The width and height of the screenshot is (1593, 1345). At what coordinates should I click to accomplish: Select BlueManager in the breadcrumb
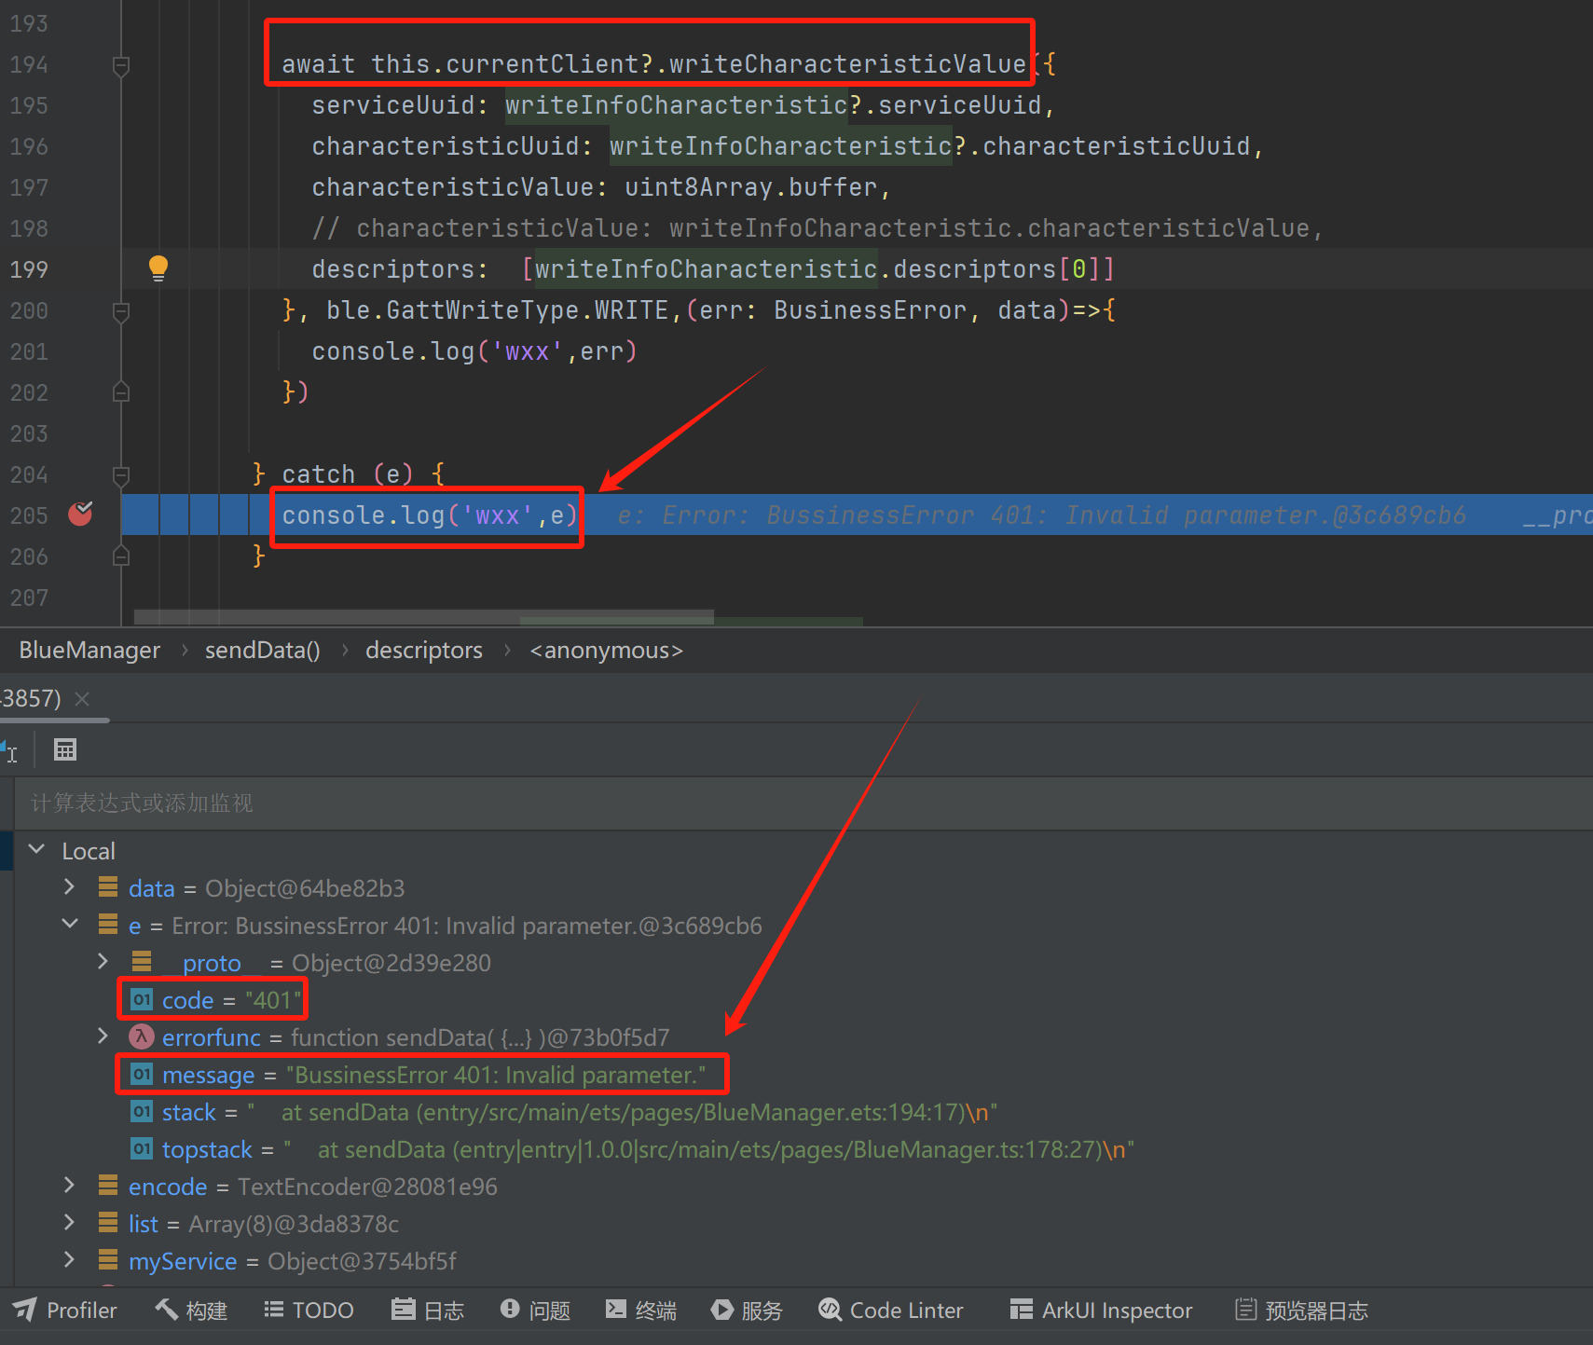point(89,650)
